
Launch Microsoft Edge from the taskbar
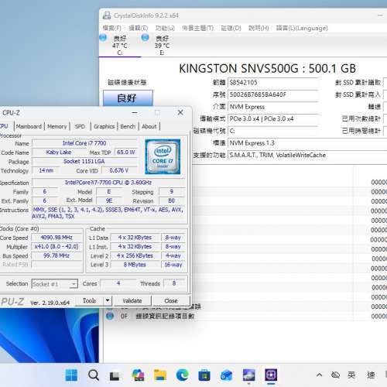[182, 375]
